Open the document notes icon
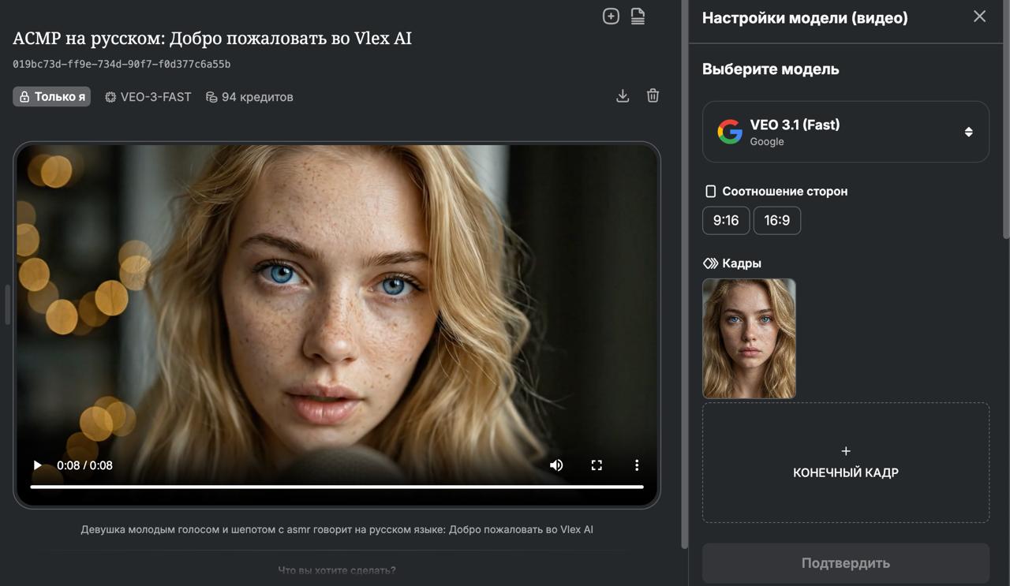The width and height of the screenshot is (1010, 586). coord(638,17)
